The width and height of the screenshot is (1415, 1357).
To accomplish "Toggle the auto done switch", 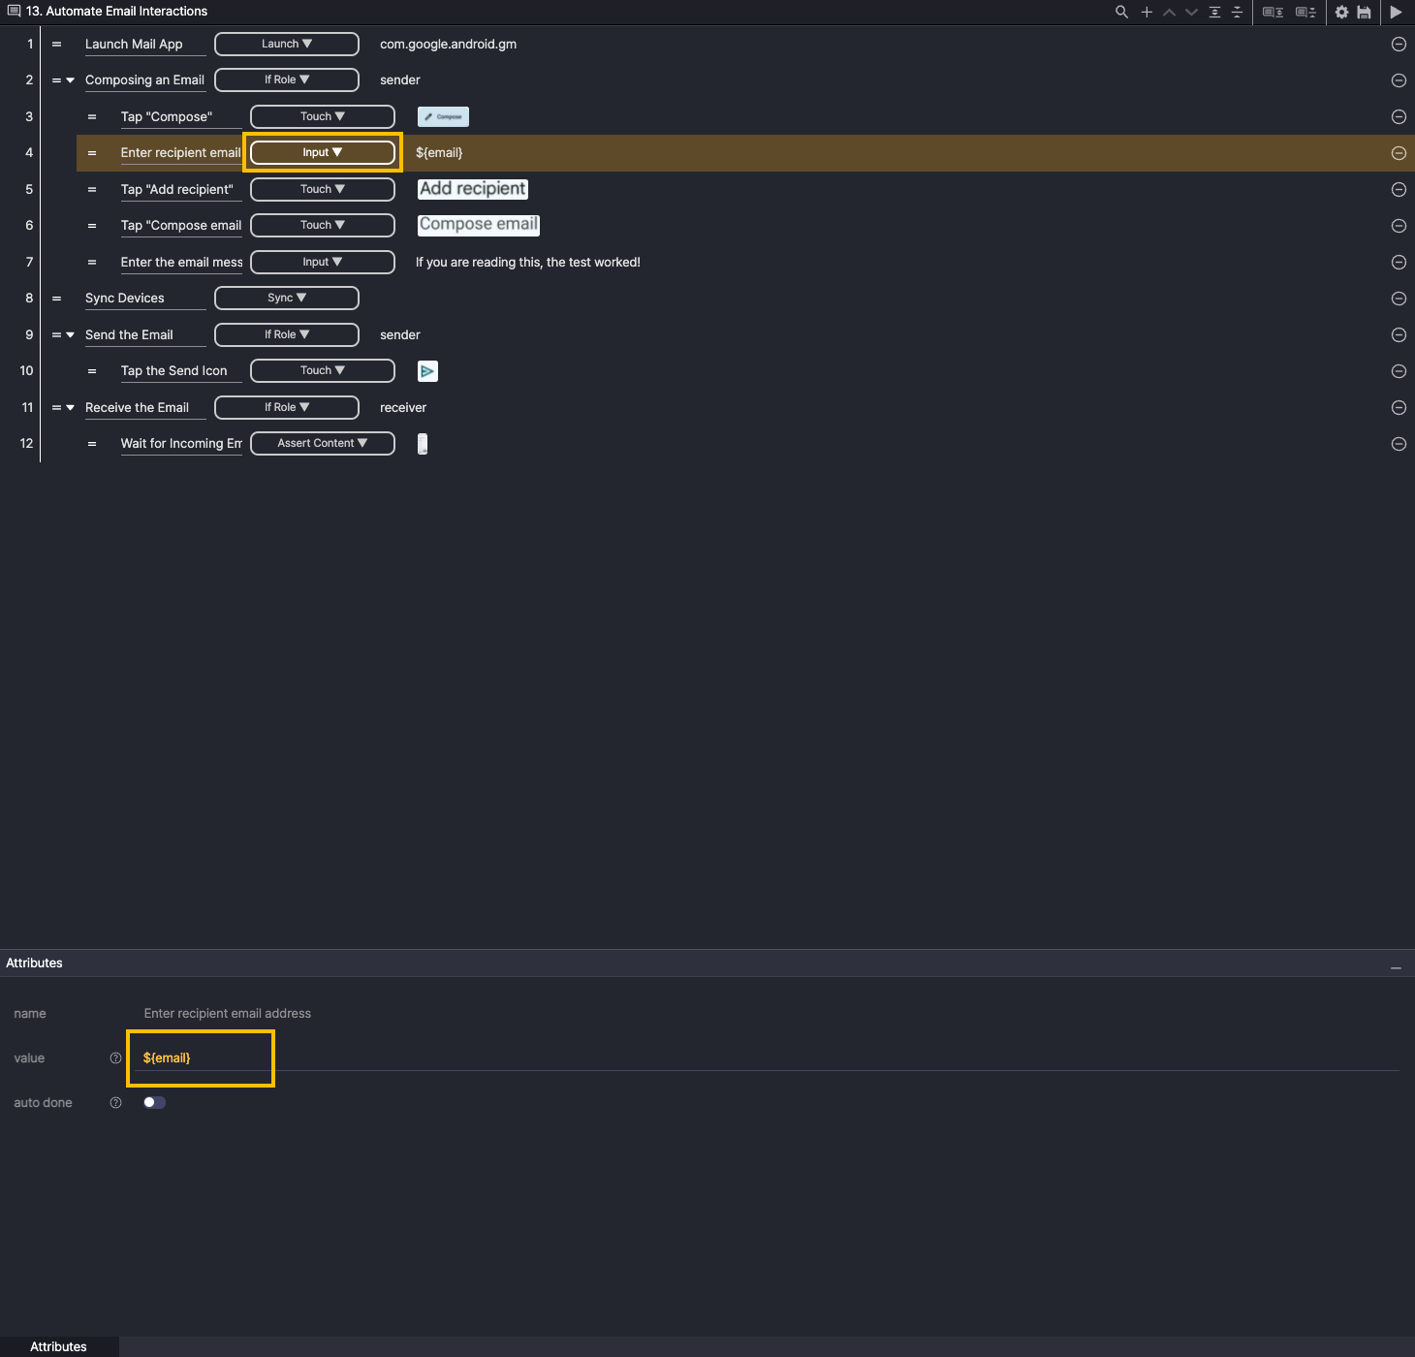I will point(154,1102).
